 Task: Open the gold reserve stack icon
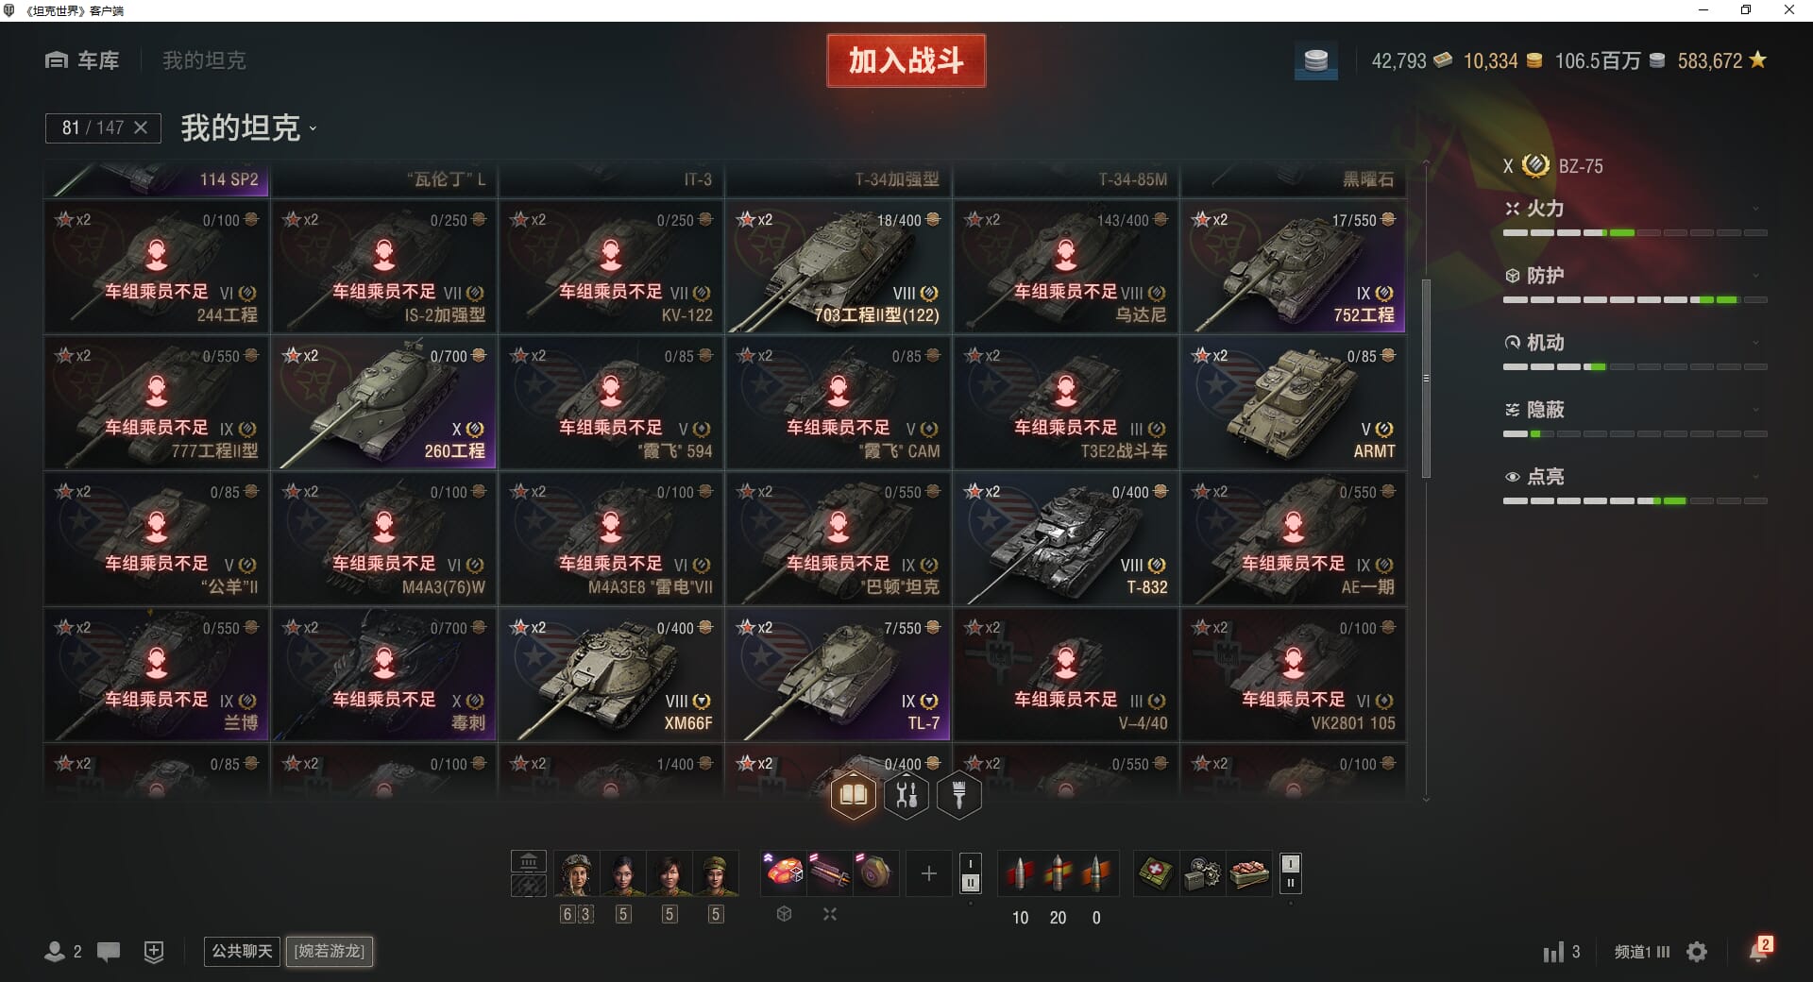(x=1315, y=61)
